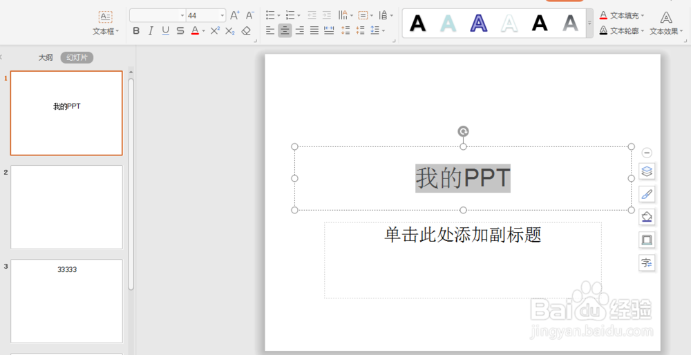
Task: Toggle strikethrough formatting
Action: pyautogui.click(x=180, y=31)
